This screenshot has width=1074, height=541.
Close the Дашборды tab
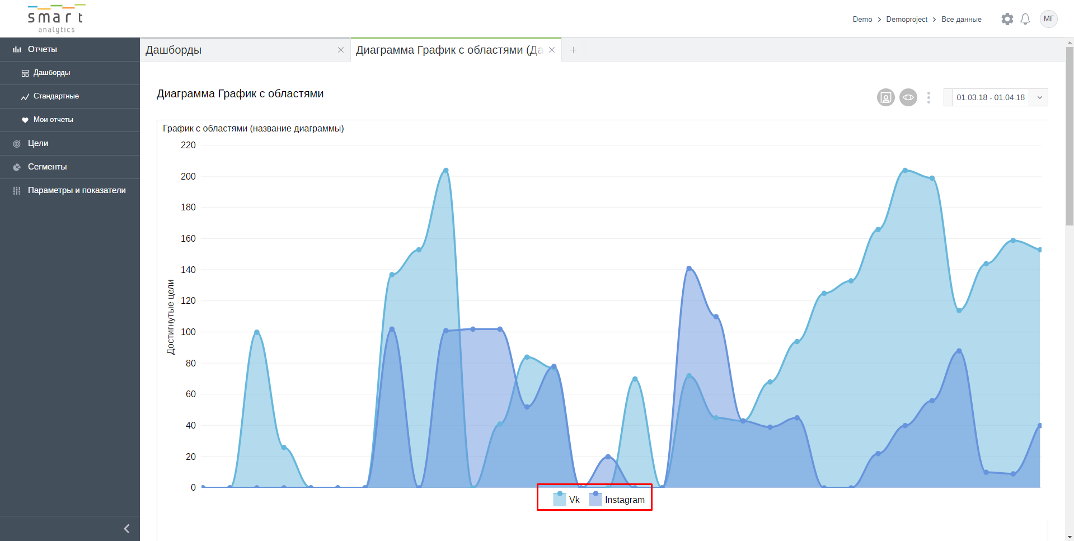click(x=341, y=50)
